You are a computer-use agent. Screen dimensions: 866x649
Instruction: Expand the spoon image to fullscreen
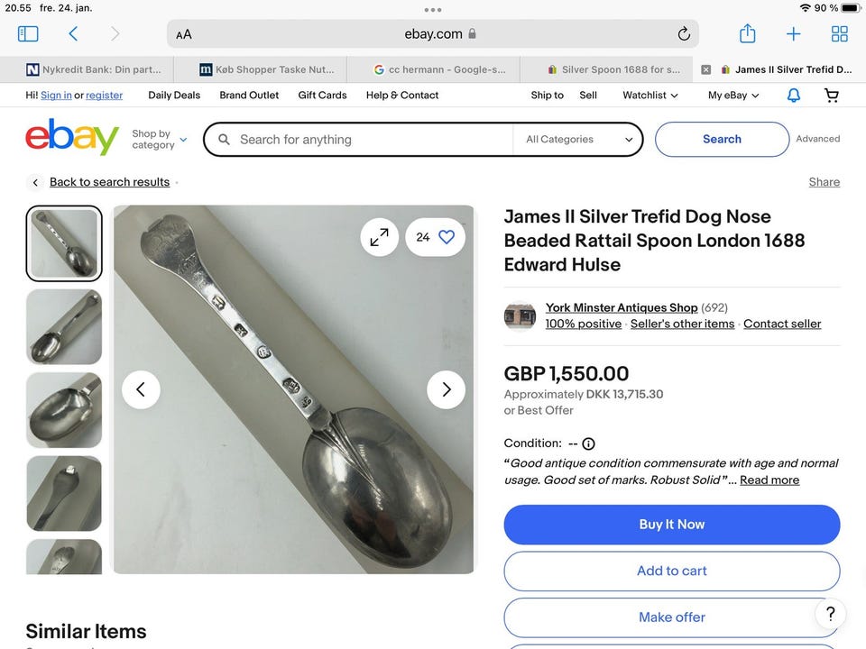(379, 237)
